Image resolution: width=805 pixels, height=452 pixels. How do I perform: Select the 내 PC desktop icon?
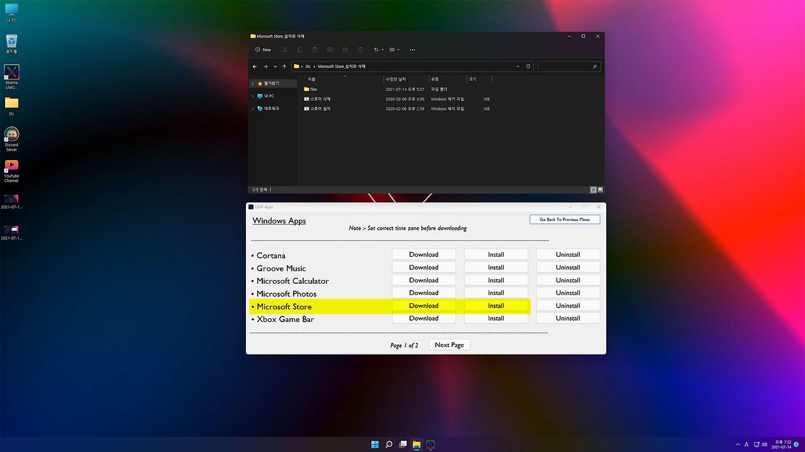(11, 13)
